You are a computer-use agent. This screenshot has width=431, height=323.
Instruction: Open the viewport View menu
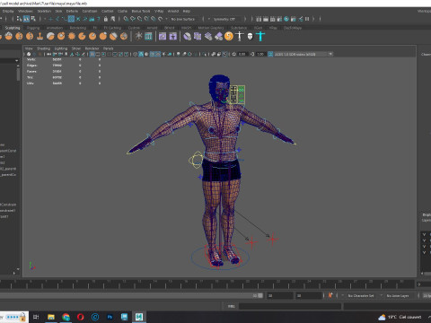29,48
